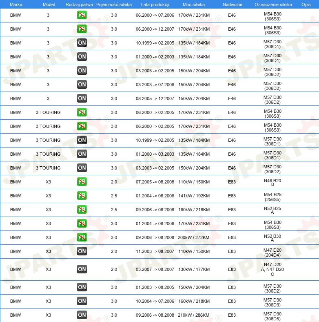Click the diesel icon in the BMW 3 01.2000 -> 02.2003 row
The height and width of the screenshot is (322, 319).
[82, 57]
